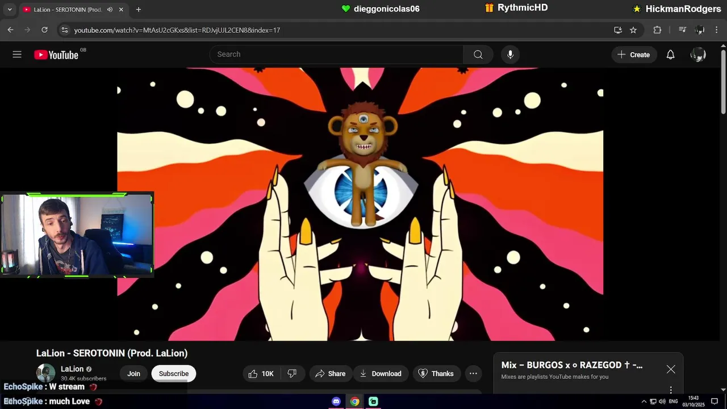The image size is (727, 409).
Task: Close the LaLion - SEROTONIN tab
Action: pyautogui.click(x=122, y=10)
